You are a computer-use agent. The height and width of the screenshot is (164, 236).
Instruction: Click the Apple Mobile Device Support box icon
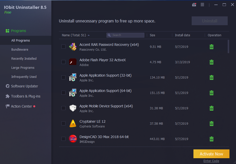coord(73,108)
